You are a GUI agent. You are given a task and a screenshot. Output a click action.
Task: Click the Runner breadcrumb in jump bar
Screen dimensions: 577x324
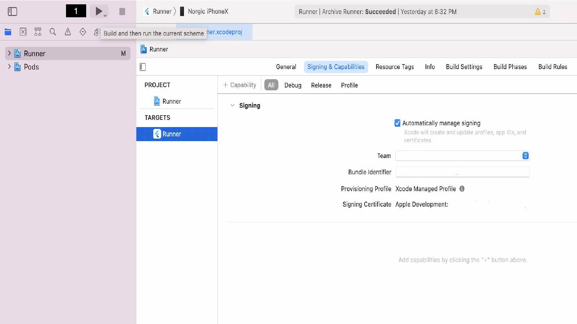pos(154,49)
